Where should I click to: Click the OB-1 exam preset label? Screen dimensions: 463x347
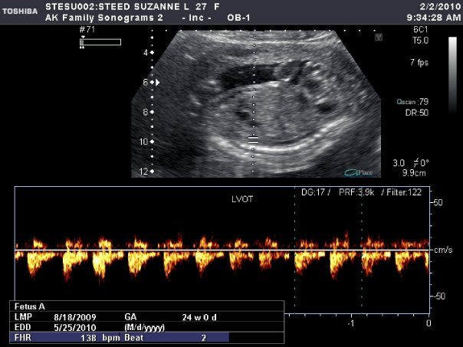(238, 18)
